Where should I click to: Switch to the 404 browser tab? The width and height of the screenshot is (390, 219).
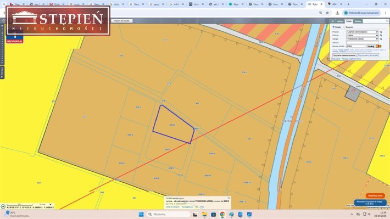[335, 4]
